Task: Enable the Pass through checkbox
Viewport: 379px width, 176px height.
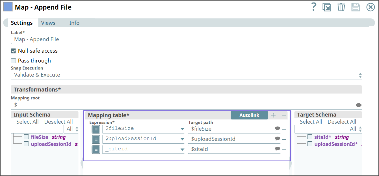Action: [13, 61]
